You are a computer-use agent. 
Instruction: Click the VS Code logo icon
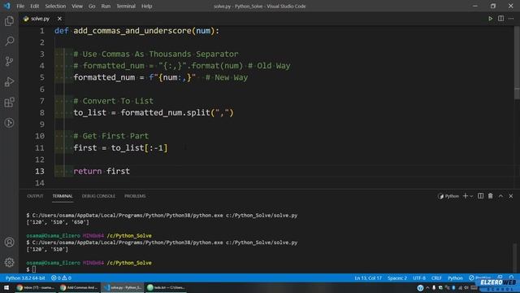[x=6, y=6]
